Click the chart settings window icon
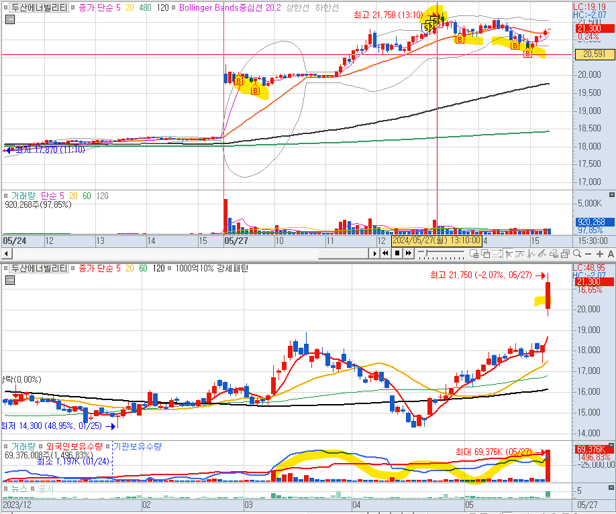This screenshot has height=514, width=616. click(x=565, y=254)
